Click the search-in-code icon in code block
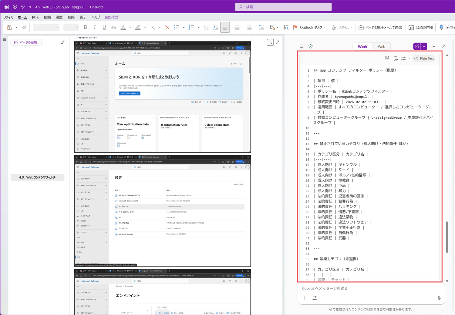455x315 pixels. pyautogui.click(x=387, y=58)
